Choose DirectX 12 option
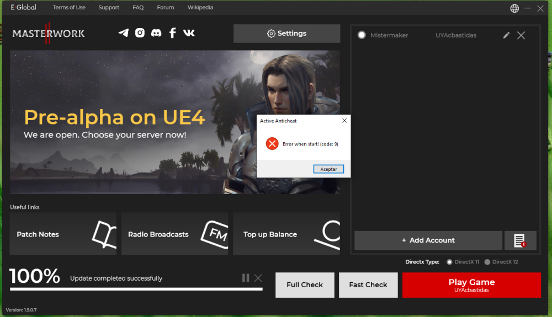The image size is (552, 317). point(487,262)
